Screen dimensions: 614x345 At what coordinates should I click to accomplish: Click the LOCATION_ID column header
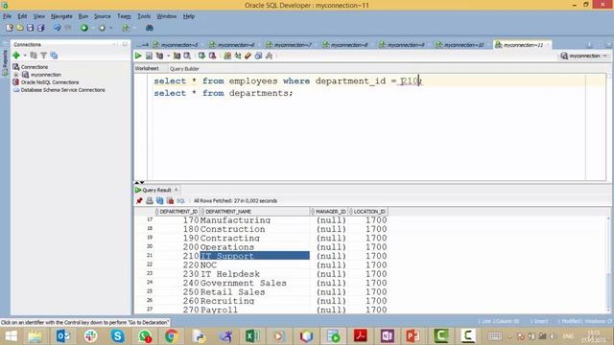click(368, 211)
